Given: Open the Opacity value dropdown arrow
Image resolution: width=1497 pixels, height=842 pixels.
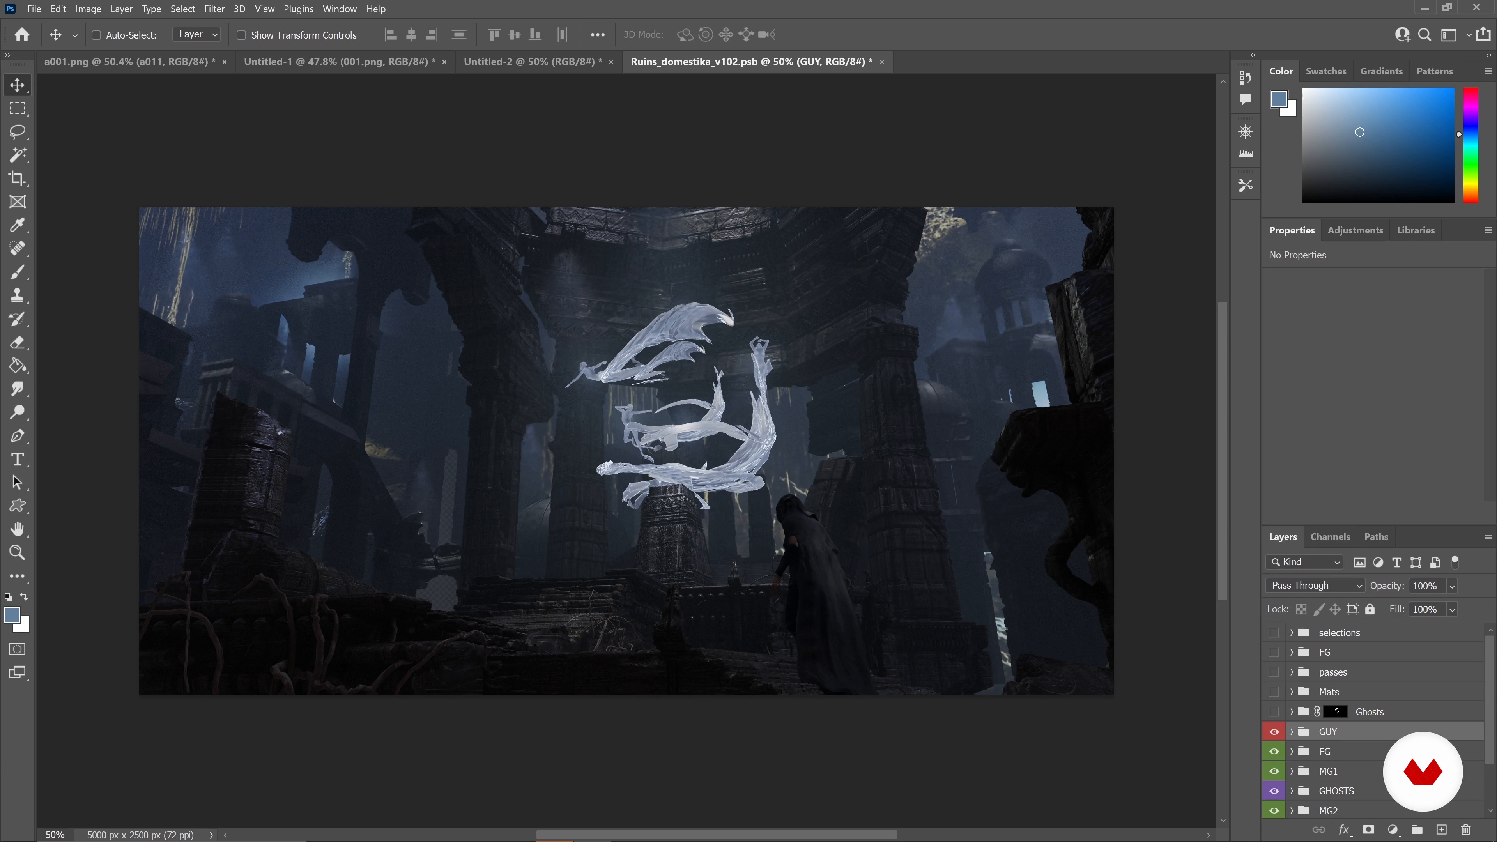Looking at the screenshot, I should tap(1452, 586).
